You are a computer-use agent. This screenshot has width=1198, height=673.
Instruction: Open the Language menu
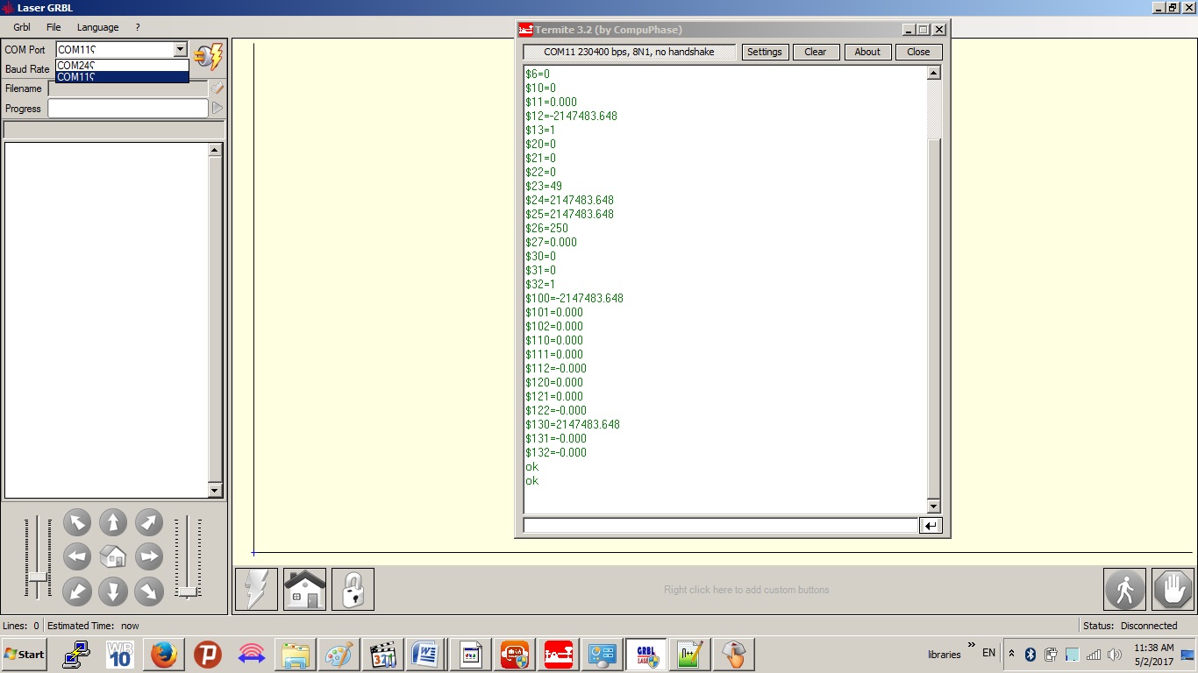point(97,27)
